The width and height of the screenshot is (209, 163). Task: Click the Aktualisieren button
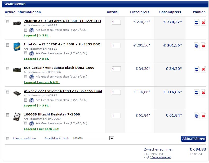pyautogui.click(x=193, y=139)
